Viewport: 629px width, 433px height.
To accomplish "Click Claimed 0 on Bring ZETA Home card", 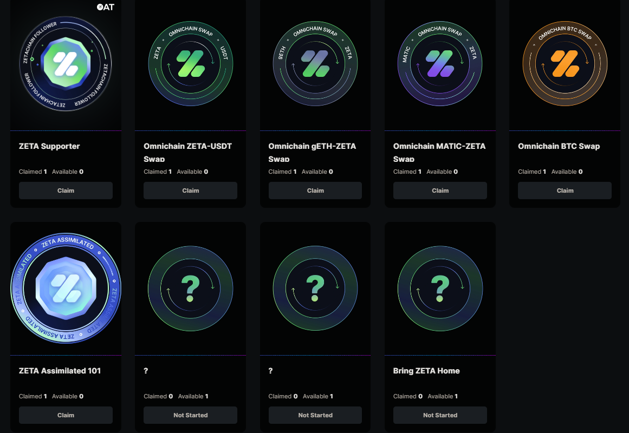I will (407, 396).
